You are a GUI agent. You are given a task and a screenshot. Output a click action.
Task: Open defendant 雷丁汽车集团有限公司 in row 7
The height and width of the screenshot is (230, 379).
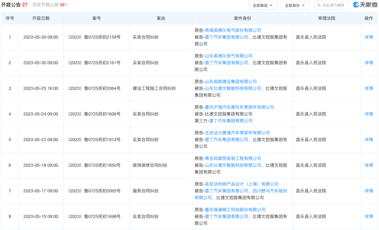[226, 191]
